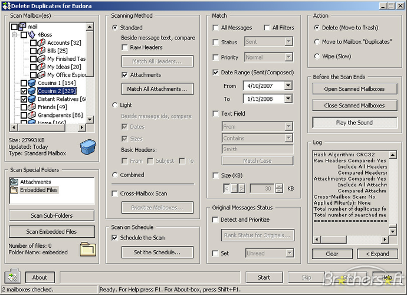407x295 pixels.
Task: Click the Smith text search field
Action: click(258, 149)
